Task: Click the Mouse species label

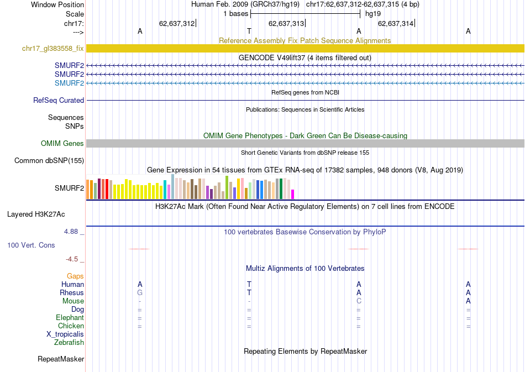Action: 73,301
